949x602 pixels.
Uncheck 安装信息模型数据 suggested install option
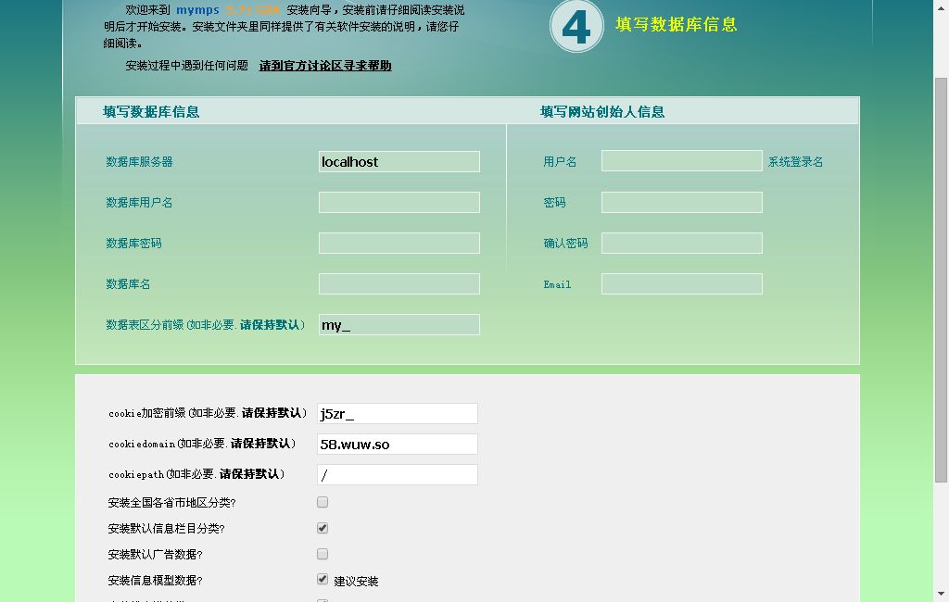pyautogui.click(x=322, y=578)
